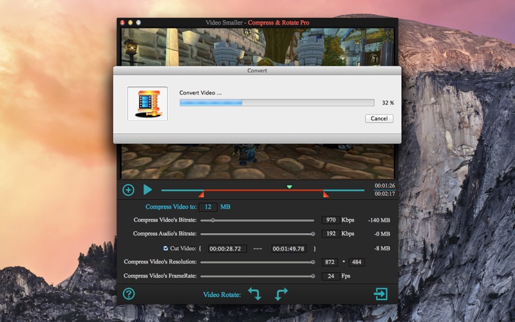Click the 32 % progress label

tap(388, 103)
